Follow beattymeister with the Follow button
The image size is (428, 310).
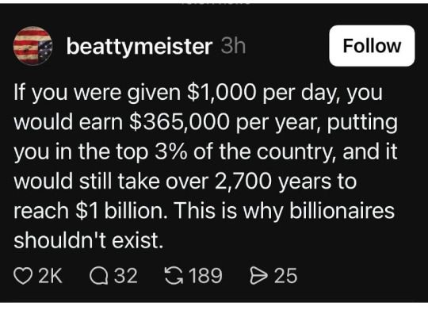pyautogui.click(x=372, y=46)
